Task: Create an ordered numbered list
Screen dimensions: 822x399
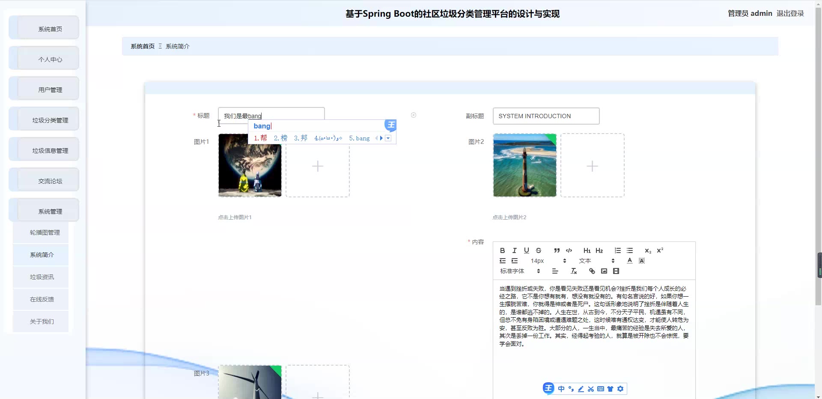Action: click(x=617, y=250)
